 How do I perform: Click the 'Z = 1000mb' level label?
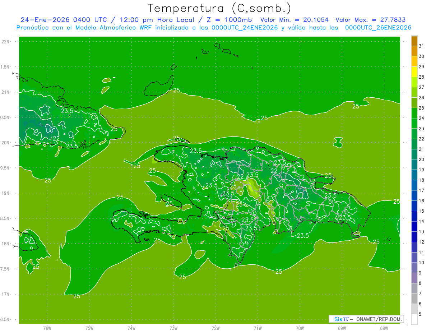(230, 20)
